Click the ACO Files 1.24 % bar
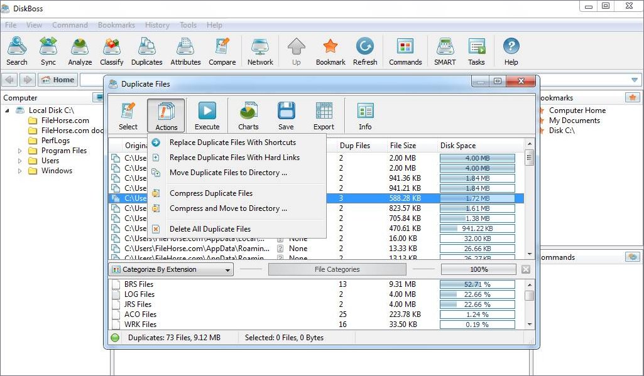644x376 pixels. tap(478, 314)
